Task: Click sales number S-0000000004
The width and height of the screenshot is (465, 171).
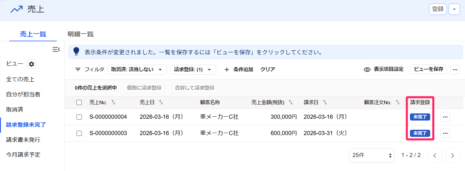Action: coord(108,117)
